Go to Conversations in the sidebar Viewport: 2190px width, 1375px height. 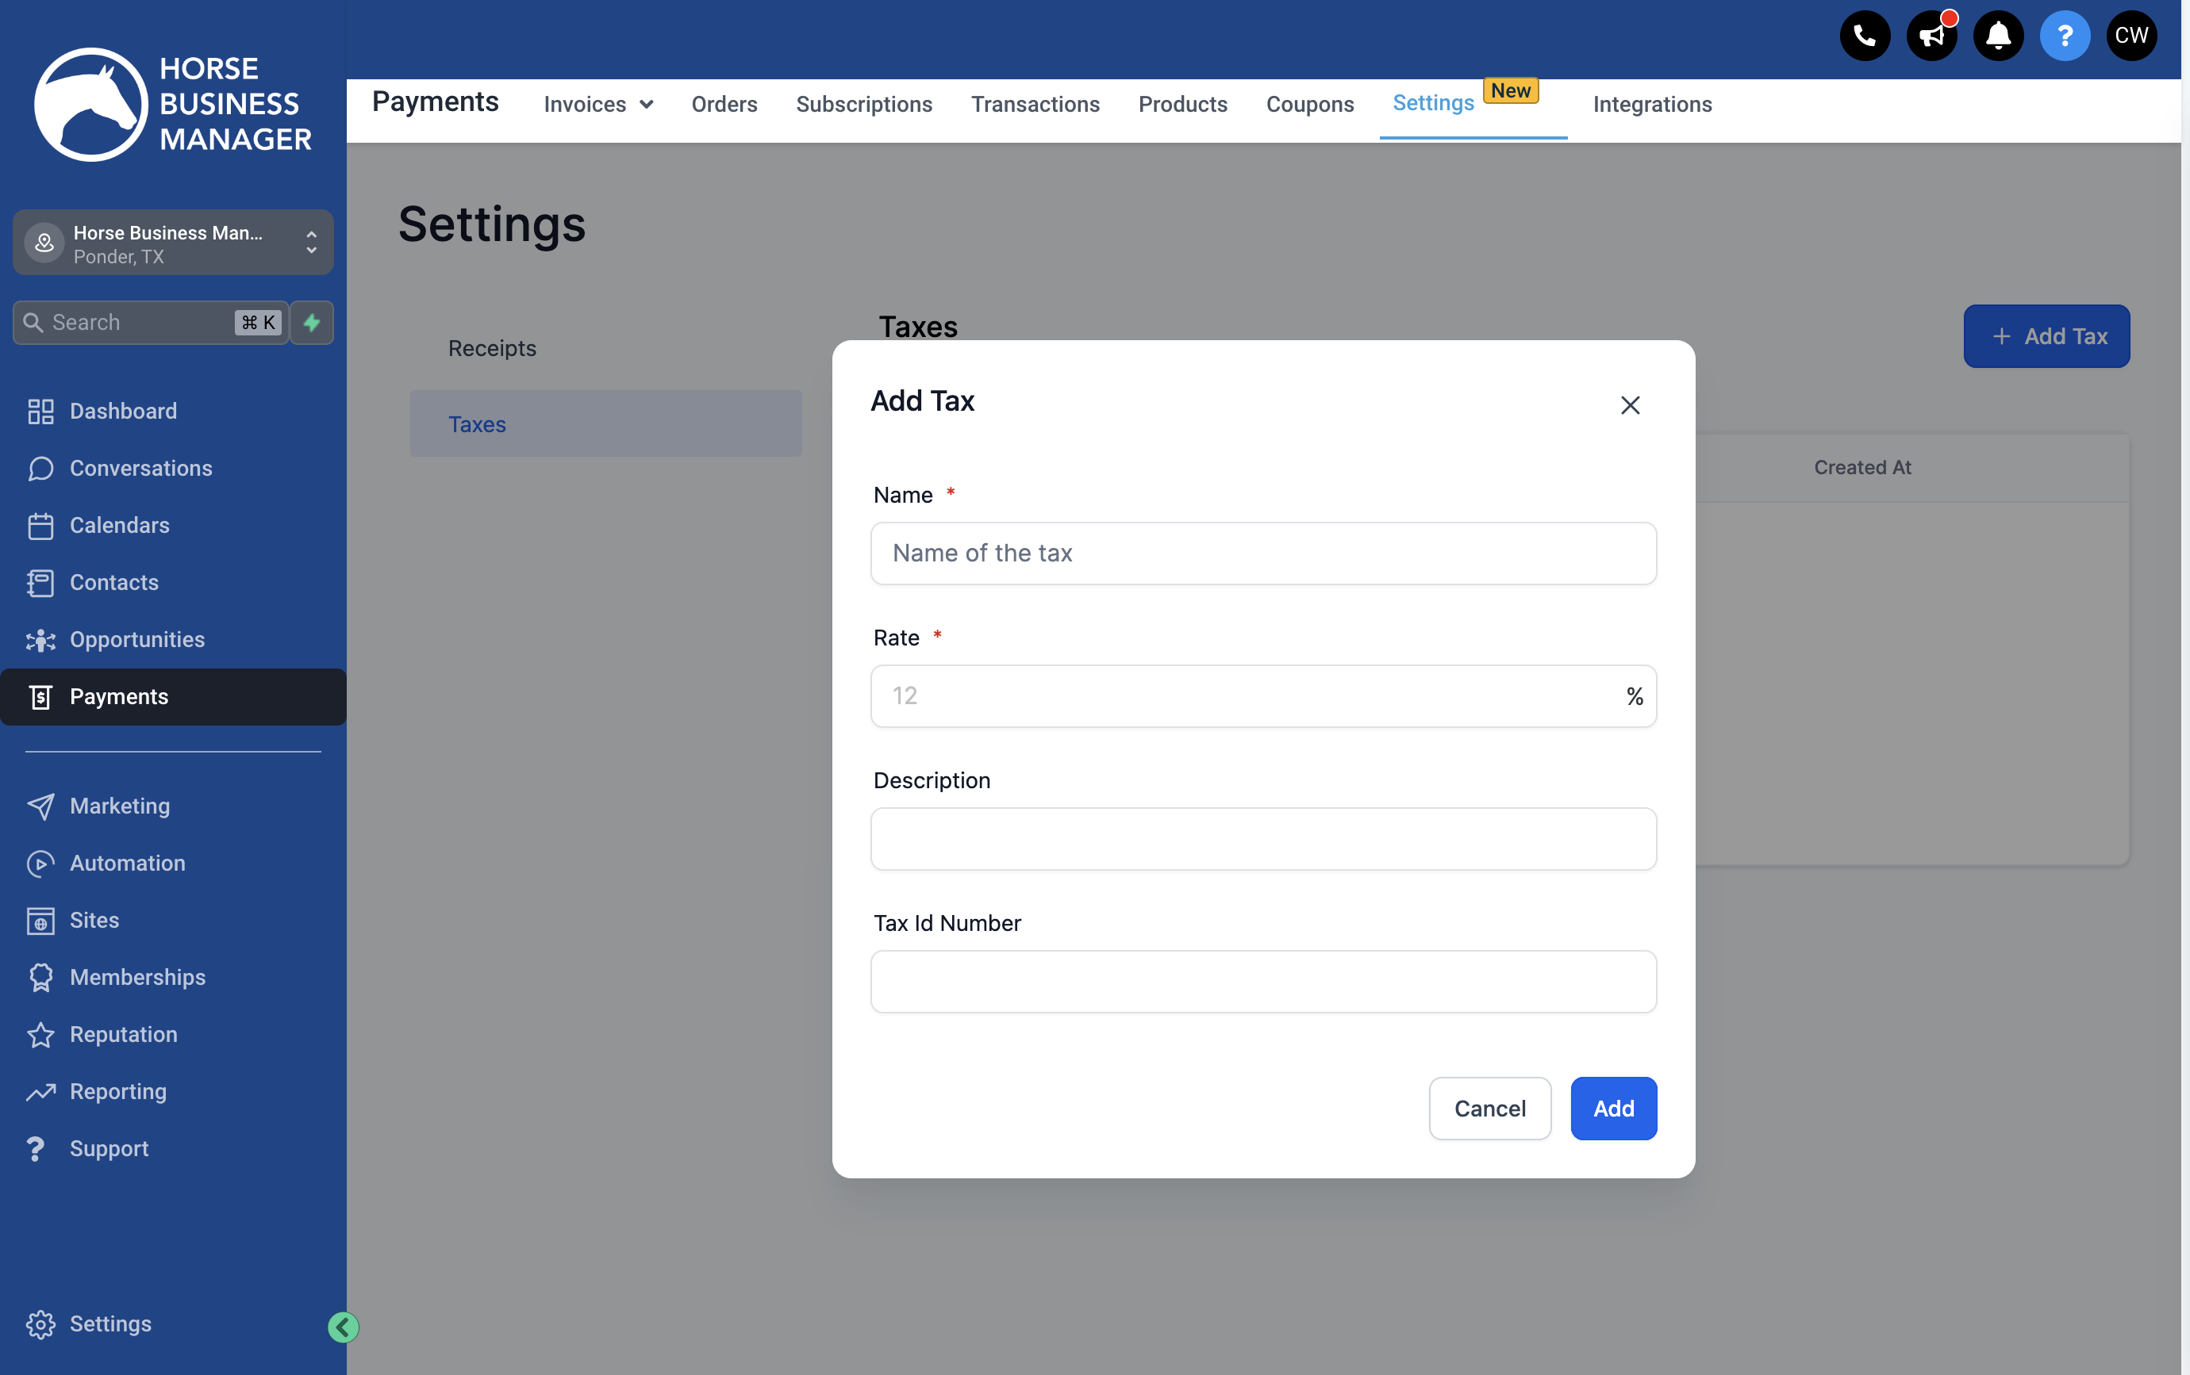point(173,468)
